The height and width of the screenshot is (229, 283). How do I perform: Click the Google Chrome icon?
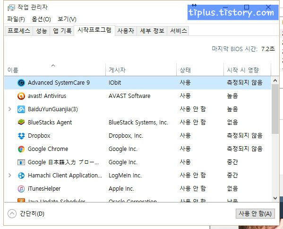[x=21, y=149]
